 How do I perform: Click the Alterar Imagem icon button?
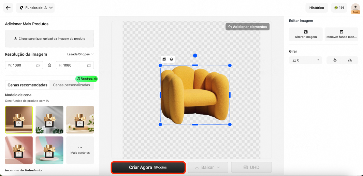306,34
